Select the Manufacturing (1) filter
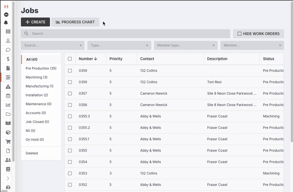 click(x=41, y=86)
